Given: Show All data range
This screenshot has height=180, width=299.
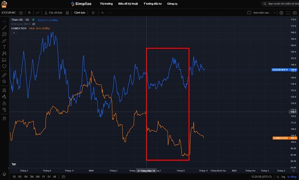Looking at the screenshot, I should [54, 177].
